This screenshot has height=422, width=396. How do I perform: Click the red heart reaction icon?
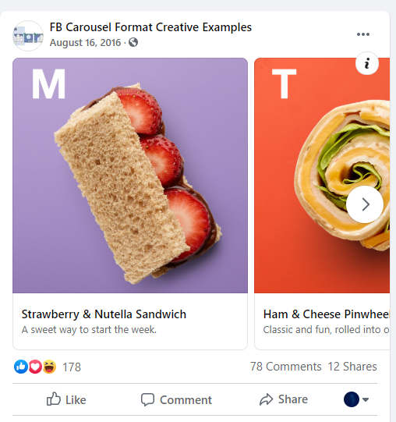pyautogui.click(x=35, y=367)
